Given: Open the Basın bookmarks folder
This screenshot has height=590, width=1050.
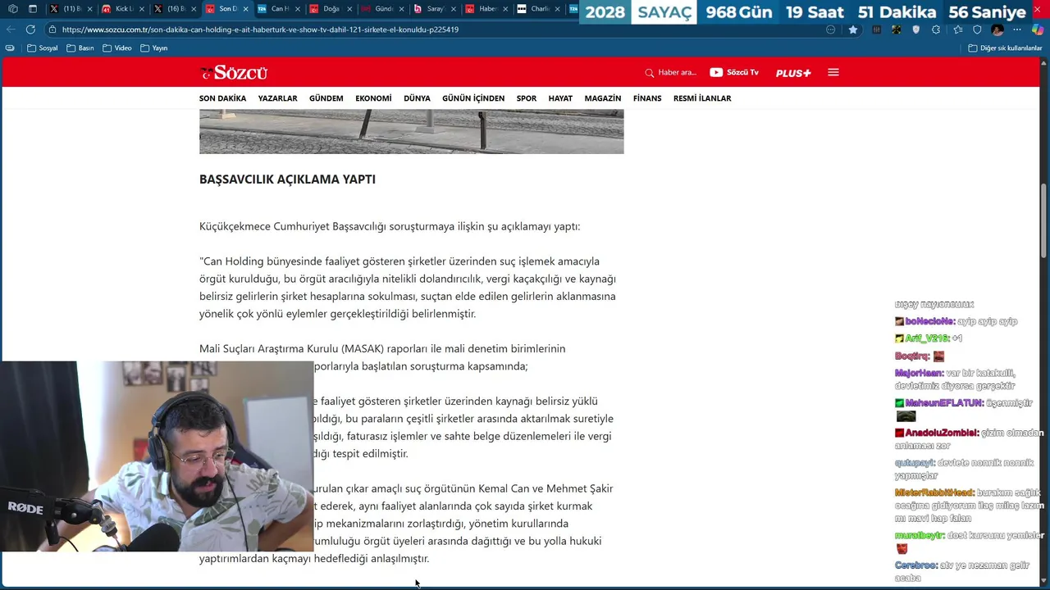Looking at the screenshot, I should [80, 48].
